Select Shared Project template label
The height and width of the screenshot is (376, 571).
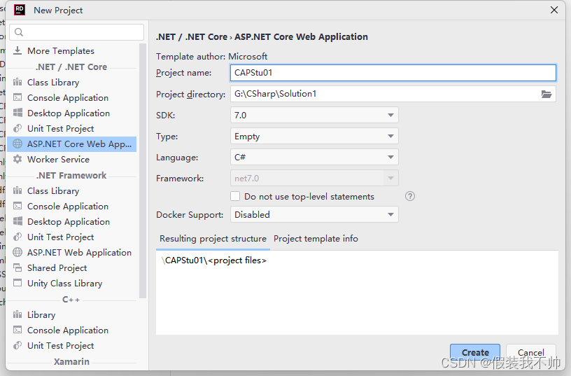[x=57, y=267]
